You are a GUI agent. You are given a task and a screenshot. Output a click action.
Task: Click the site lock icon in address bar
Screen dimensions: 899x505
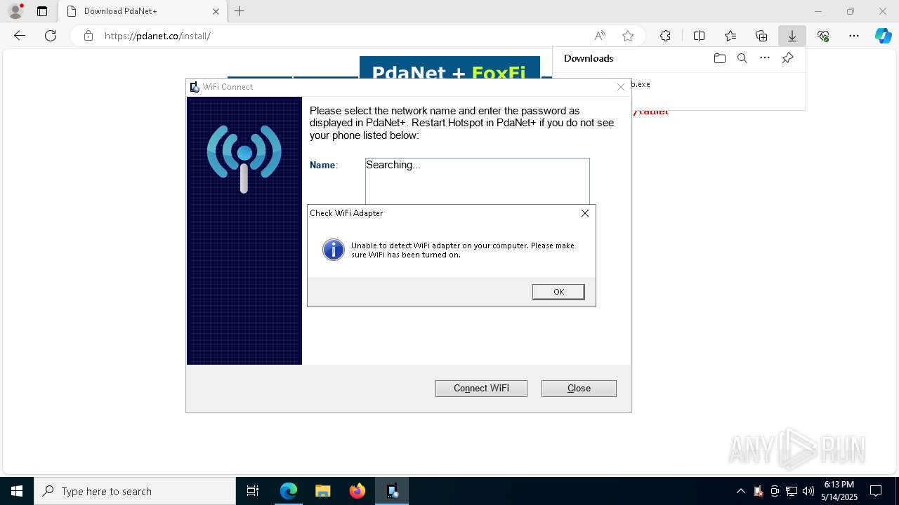[x=88, y=36]
